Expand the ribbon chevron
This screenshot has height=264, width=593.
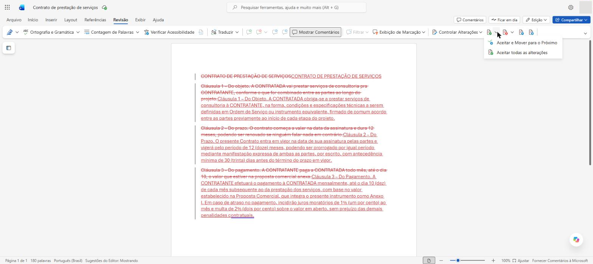tap(585, 33)
